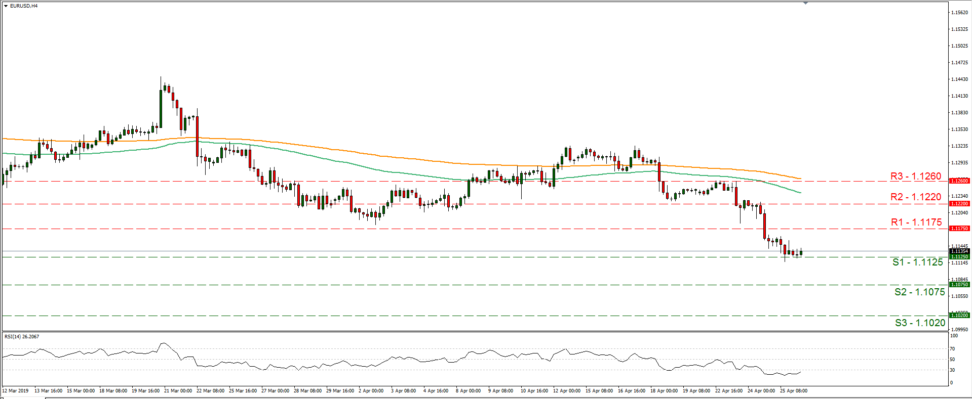This screenshot has width=972, height=399.
Task: Select the S3 - 1.1020 support label
Action: (920, 323)
